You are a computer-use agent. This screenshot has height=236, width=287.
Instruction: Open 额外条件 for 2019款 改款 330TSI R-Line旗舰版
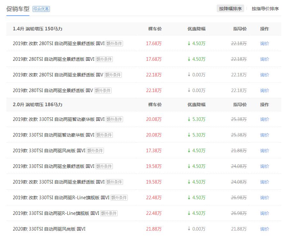119,198
